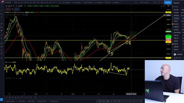Click the flag next to GBPJPY
The image size is (184, 103).
[173, 44]
